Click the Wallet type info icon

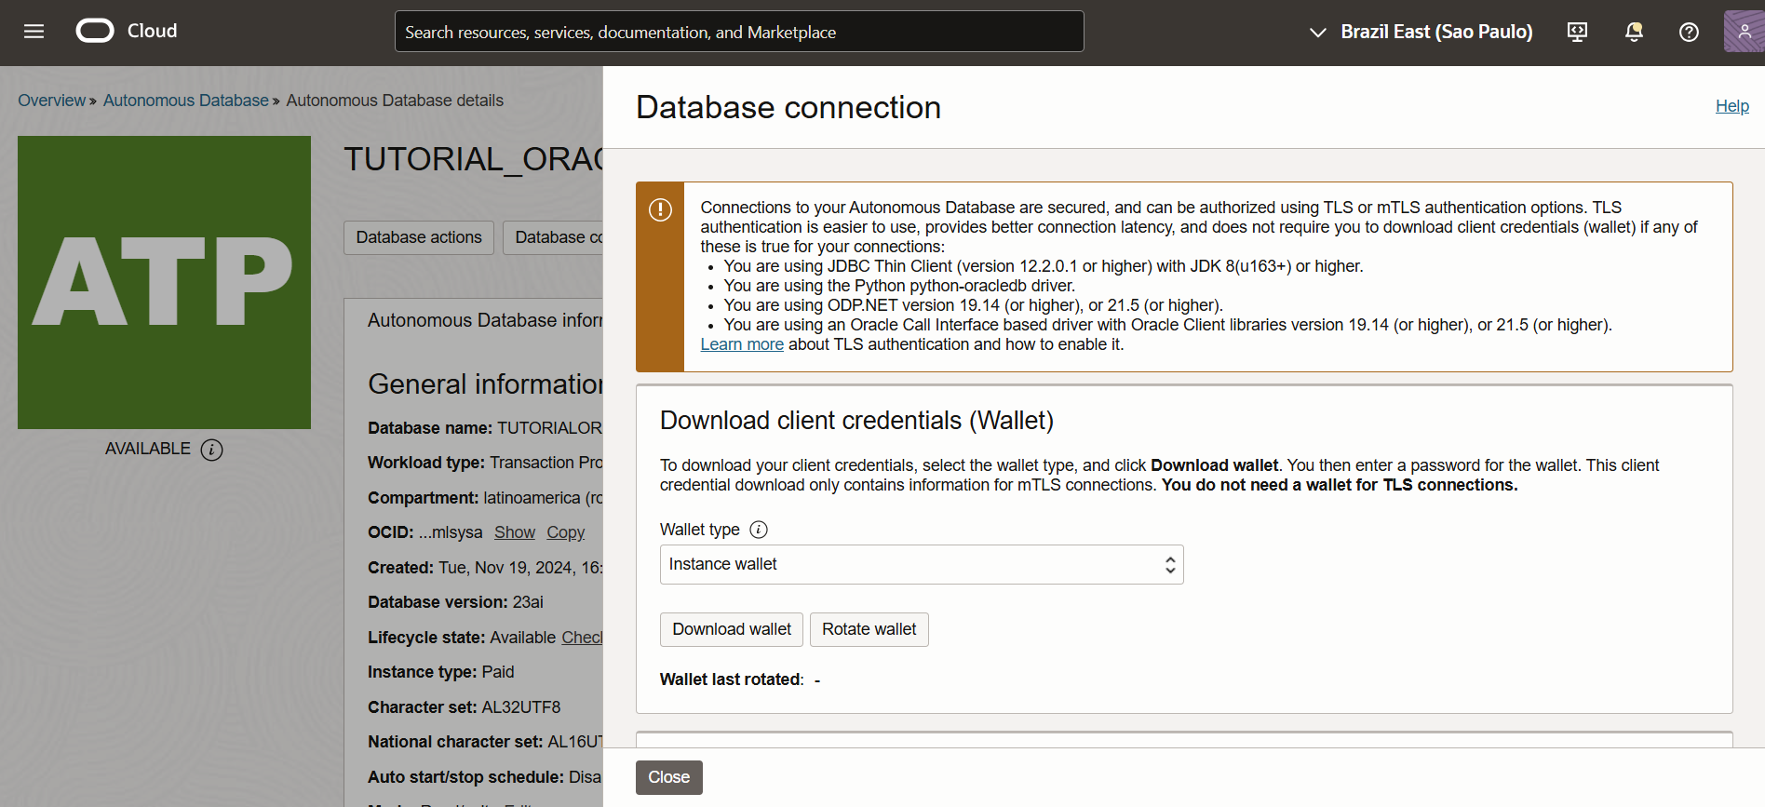pyautogui.click(x=759, y=530)
